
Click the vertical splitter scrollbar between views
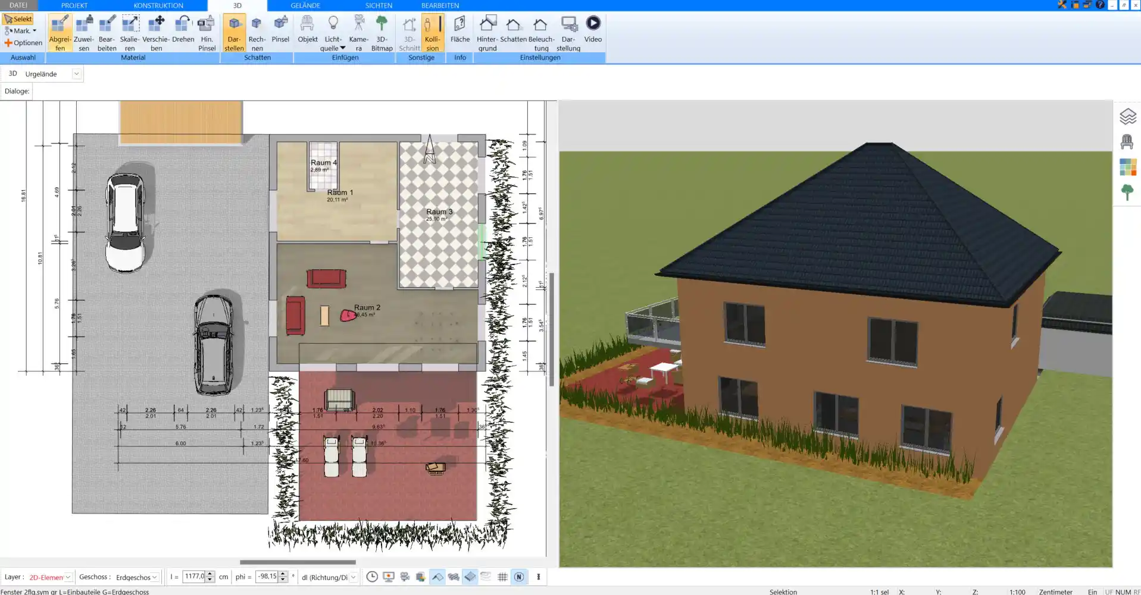pos(552,330)
